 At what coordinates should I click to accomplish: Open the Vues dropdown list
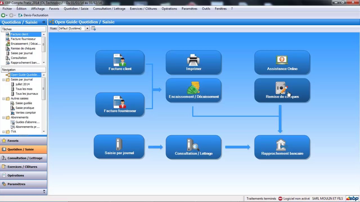(x=87, y=28)
